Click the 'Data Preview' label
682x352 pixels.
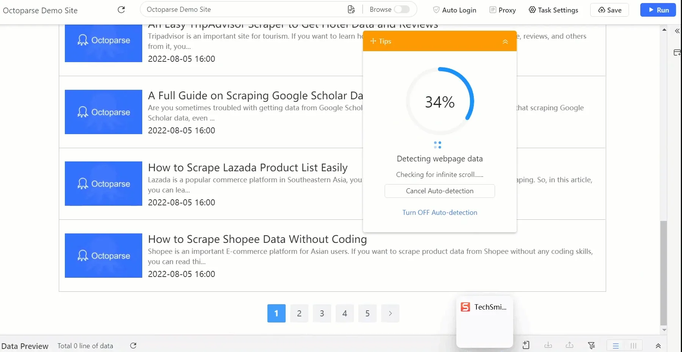point(25,346)
